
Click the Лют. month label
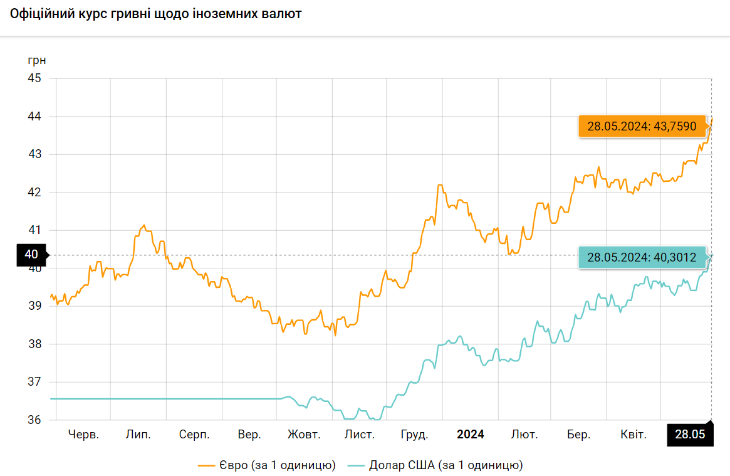[x=524, y=435]
